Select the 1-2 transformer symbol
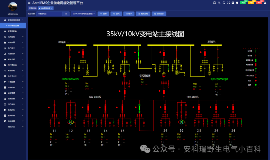 point(70,122)
